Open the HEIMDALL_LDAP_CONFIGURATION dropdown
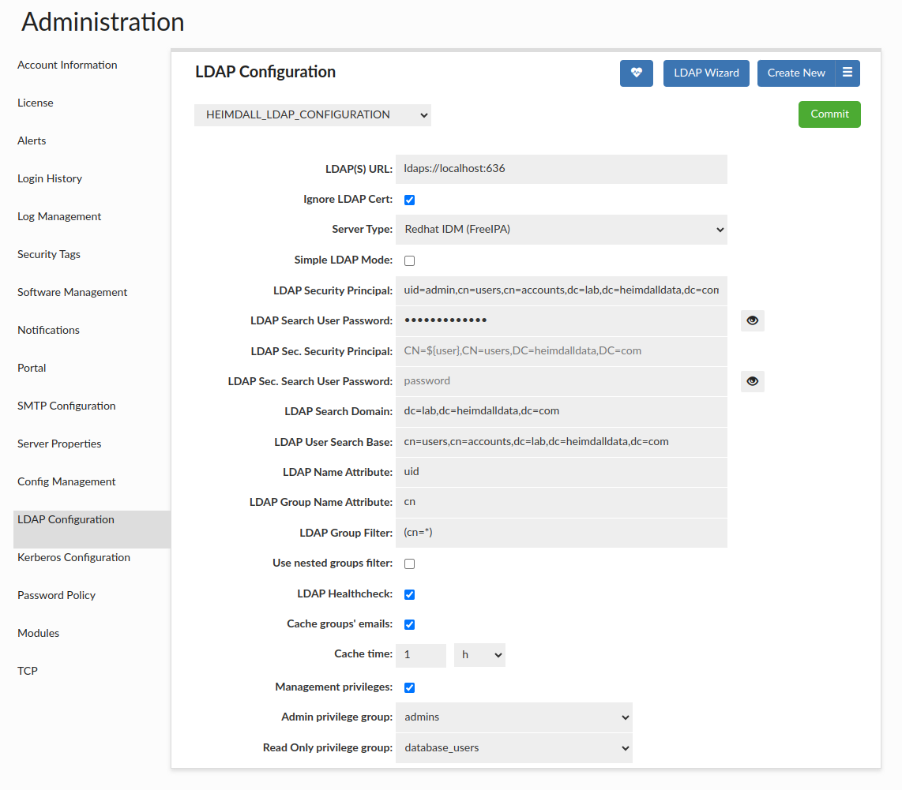The height and width of the screenshot is (790, 902). click(313, 115)
